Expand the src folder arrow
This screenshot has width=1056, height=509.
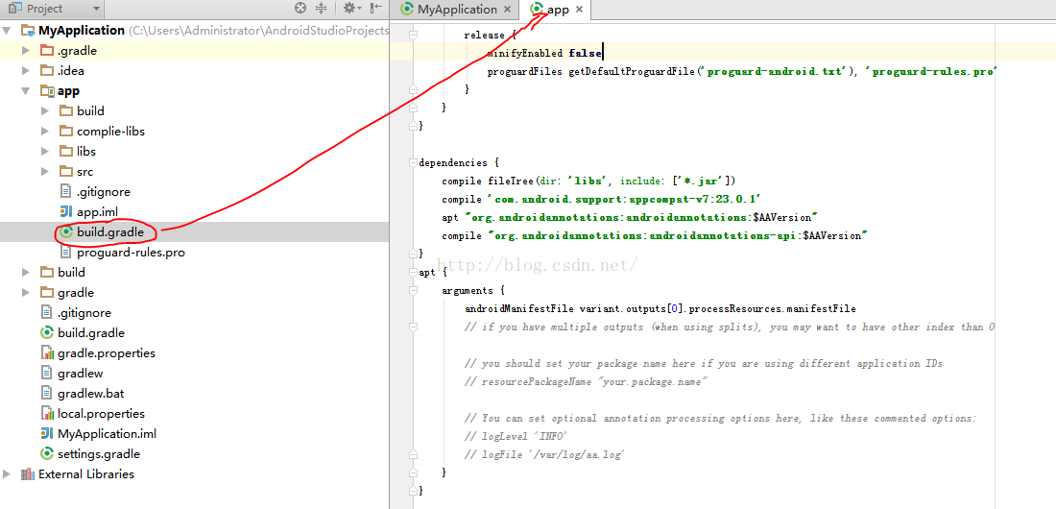point(45,172)
